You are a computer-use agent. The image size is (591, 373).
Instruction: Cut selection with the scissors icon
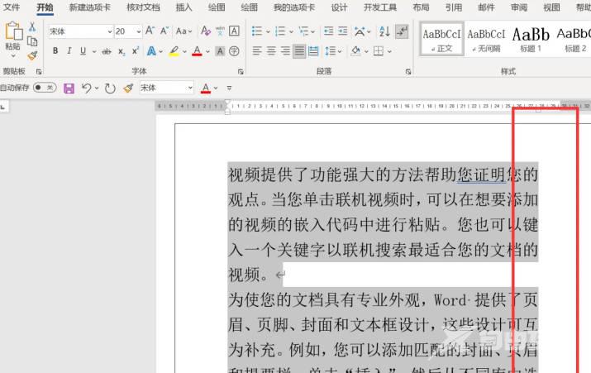tap(32, 26)
